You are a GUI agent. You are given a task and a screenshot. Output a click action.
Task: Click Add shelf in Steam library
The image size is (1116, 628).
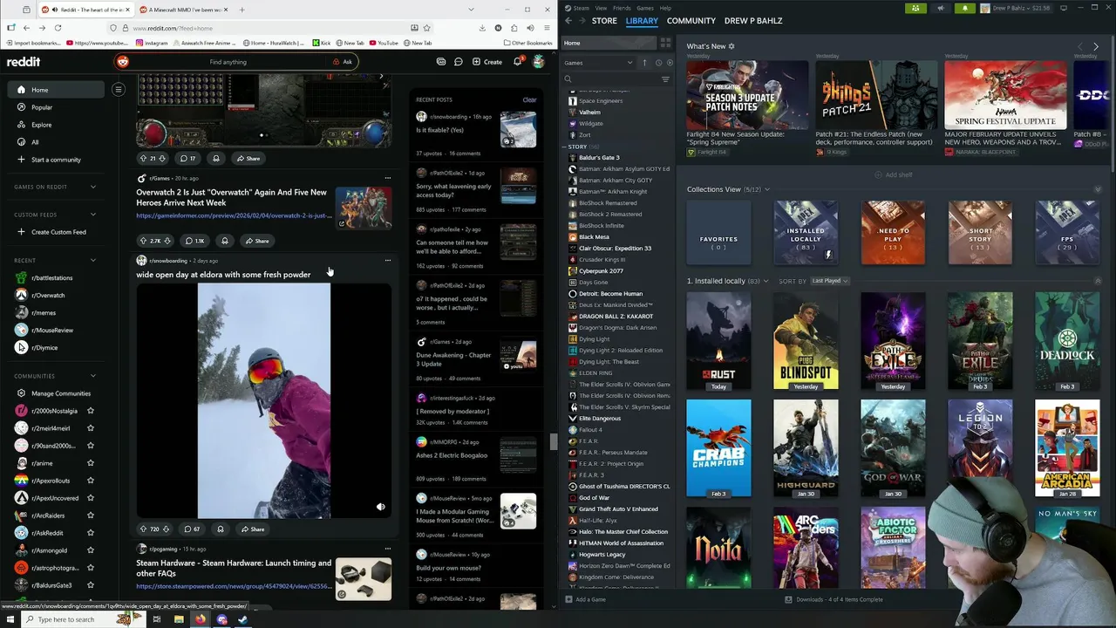[894, 174]
